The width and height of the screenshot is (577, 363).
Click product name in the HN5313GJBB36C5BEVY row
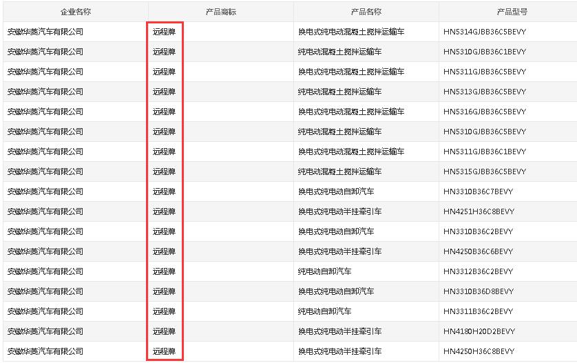pyautogui.click(x=339, y=92)
